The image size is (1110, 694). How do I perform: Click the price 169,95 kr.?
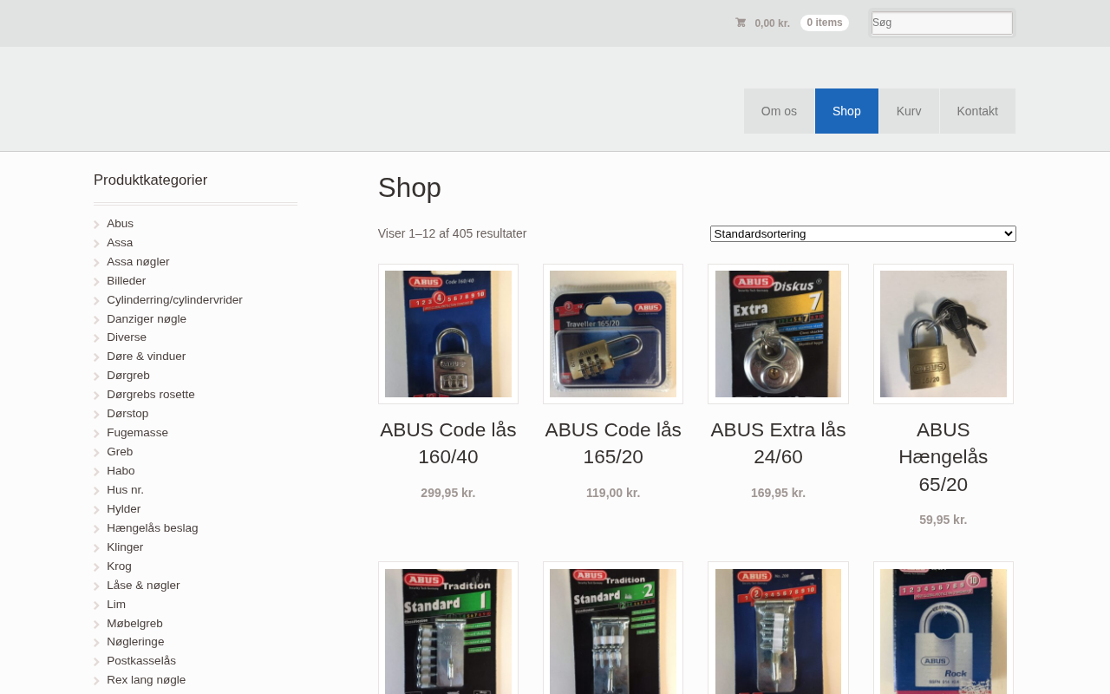pos(778,493)
